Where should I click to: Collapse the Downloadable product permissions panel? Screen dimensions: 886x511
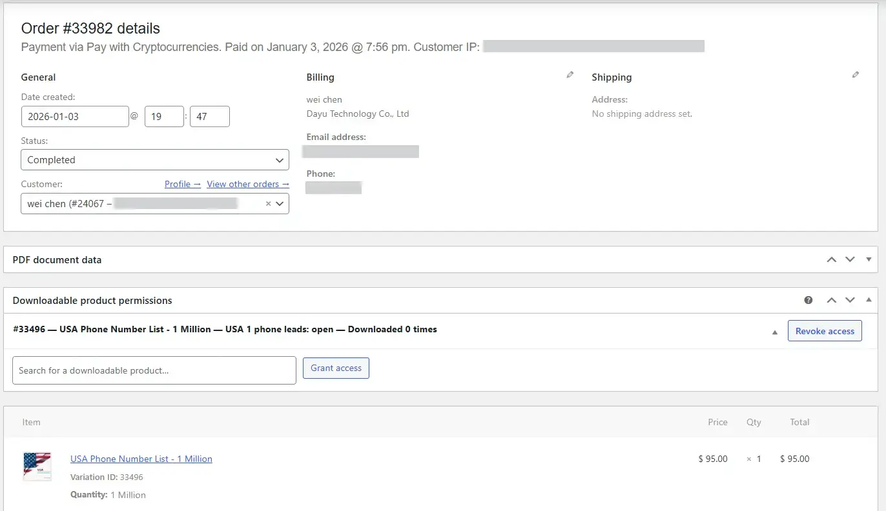[x=869, y=300]
